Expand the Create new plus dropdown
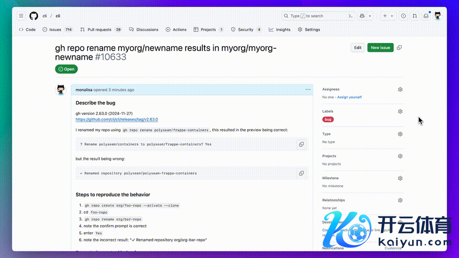The height and width of the screenshot is (258, 459). point(387,16)
